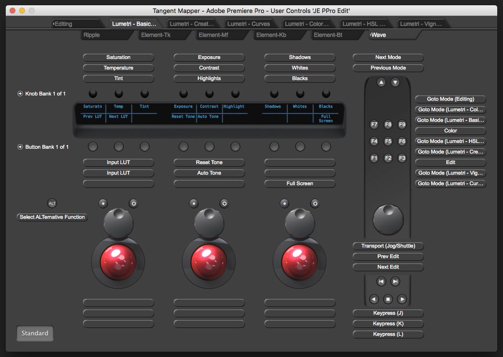Click the Exposure knob

(183, 94)
